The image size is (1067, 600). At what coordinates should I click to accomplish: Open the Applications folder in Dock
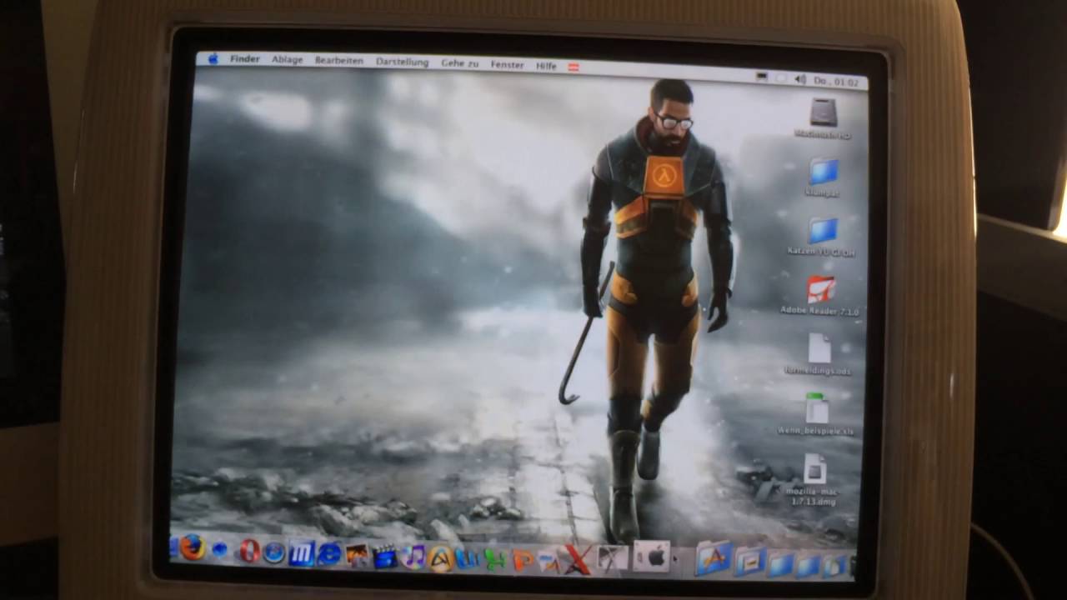714,558
